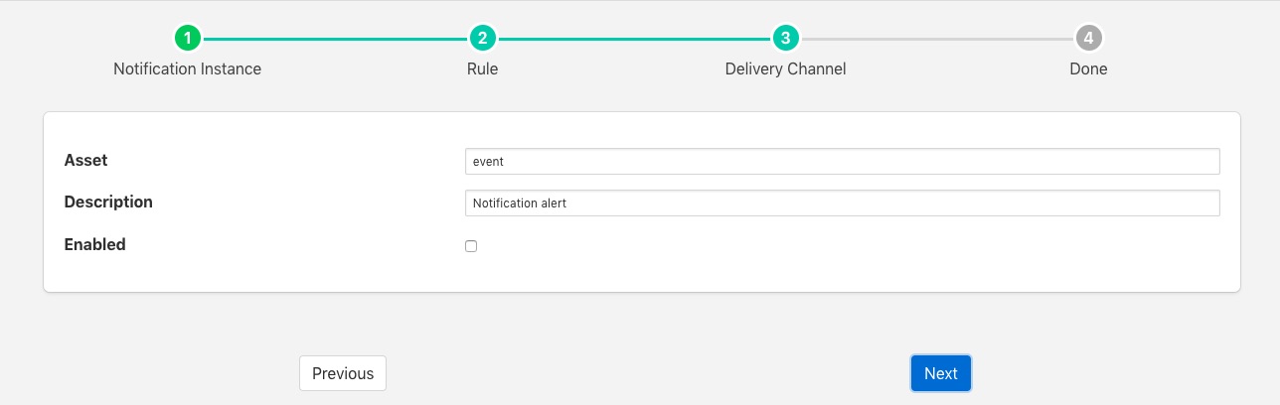
Task: Click progress line between steps 1 and 2
Action: pos(334,39)
